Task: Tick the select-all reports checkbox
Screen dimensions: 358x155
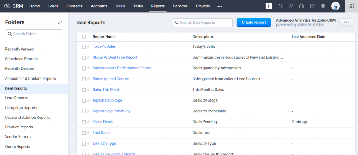Action: 84,37
